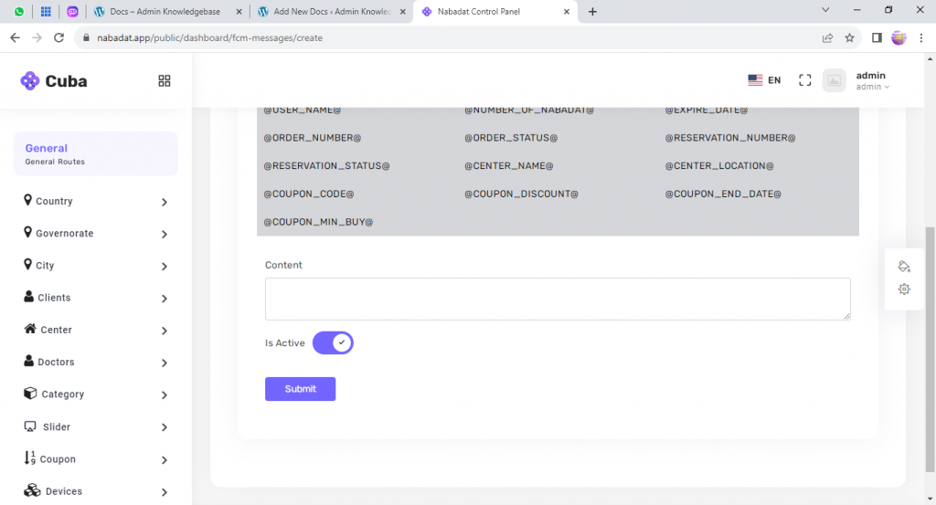Open the EN language selector

coord(764,80)
